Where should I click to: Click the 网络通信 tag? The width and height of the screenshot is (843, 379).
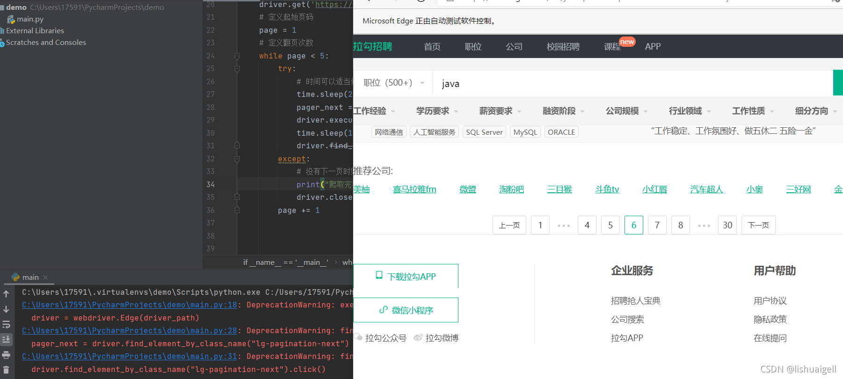[389, 132]
